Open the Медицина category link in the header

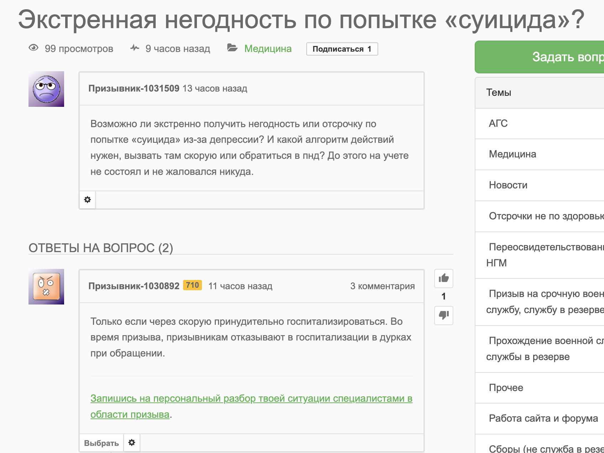268,49
